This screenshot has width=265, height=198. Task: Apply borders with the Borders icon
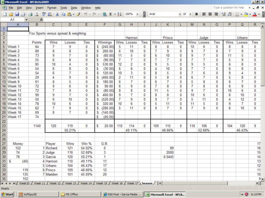tap(237, 14)
